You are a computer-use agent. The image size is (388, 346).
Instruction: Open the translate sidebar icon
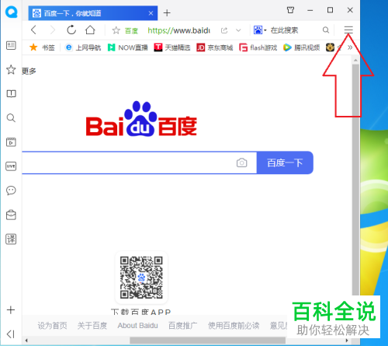(x=11, y=239)
